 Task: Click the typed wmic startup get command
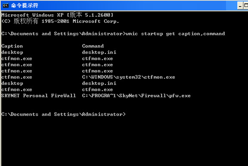point(175,34)
